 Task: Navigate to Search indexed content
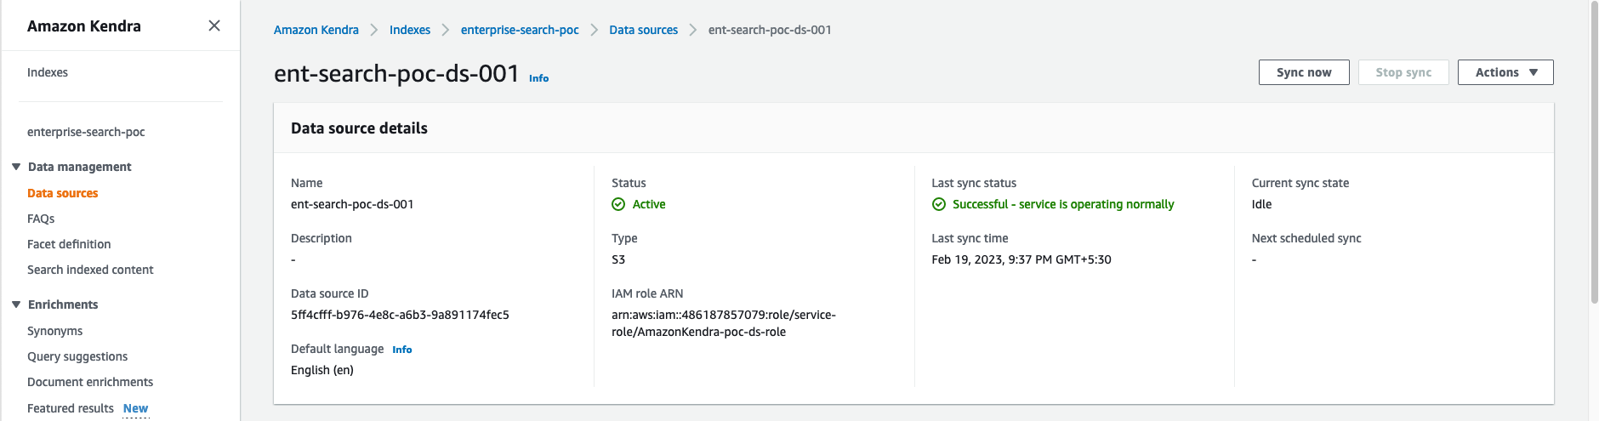pos(90,270)
